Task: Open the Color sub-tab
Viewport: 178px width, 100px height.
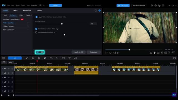Action: pyautogui.click(x=21, y=15)
